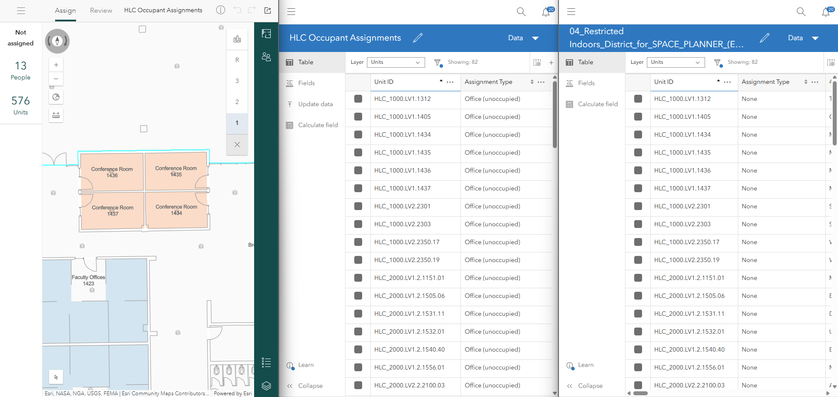Collapse the 04_Restricted window sidebar

click(585, 386)
